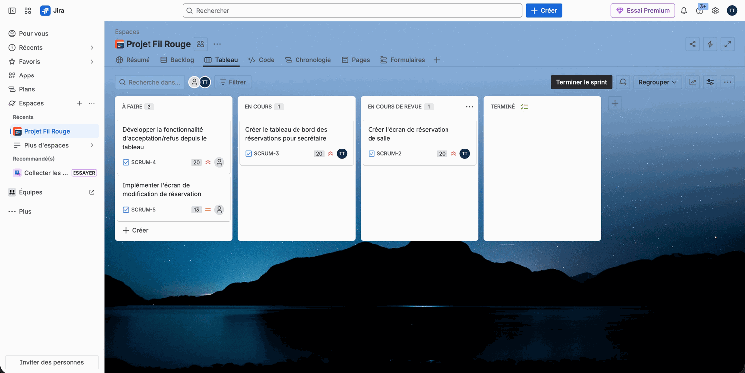
Task: Open the Regrouper dropdown
Action: point(658,82)
